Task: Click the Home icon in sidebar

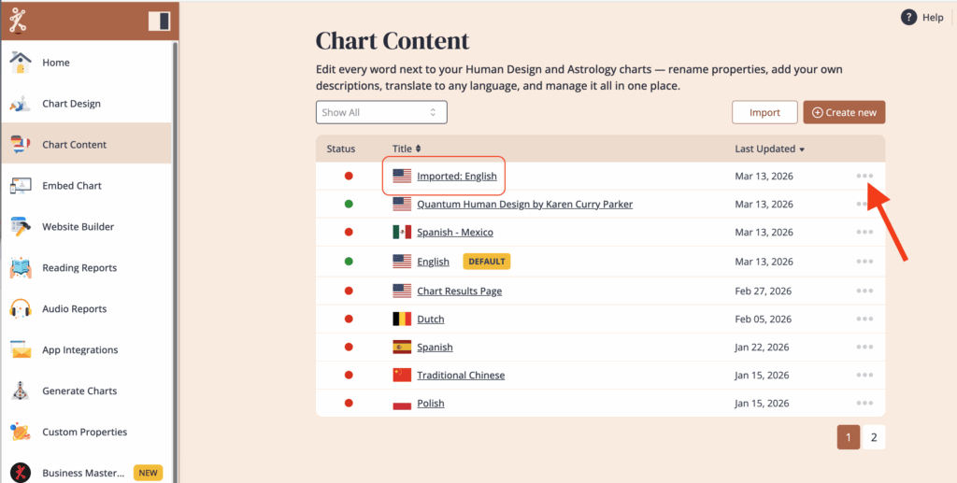Action: tap(21, 63)
